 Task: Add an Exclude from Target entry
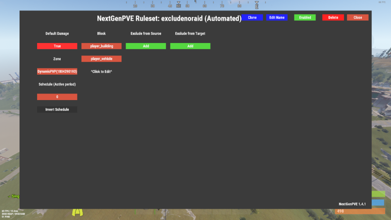[190, 46]
